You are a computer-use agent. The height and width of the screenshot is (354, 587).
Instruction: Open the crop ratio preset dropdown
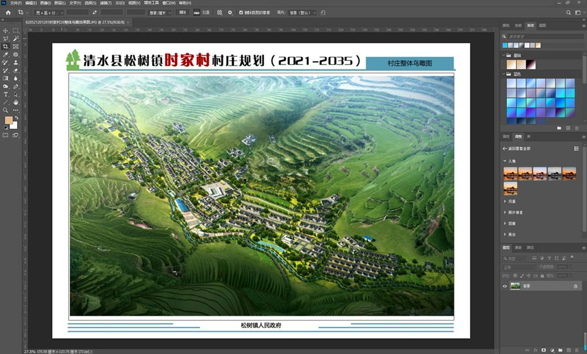click(48, 12)
